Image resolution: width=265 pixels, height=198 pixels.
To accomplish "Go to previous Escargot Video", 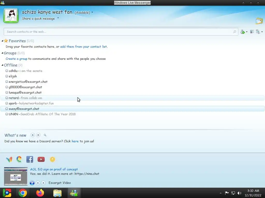I will click(x=38, y=183).
